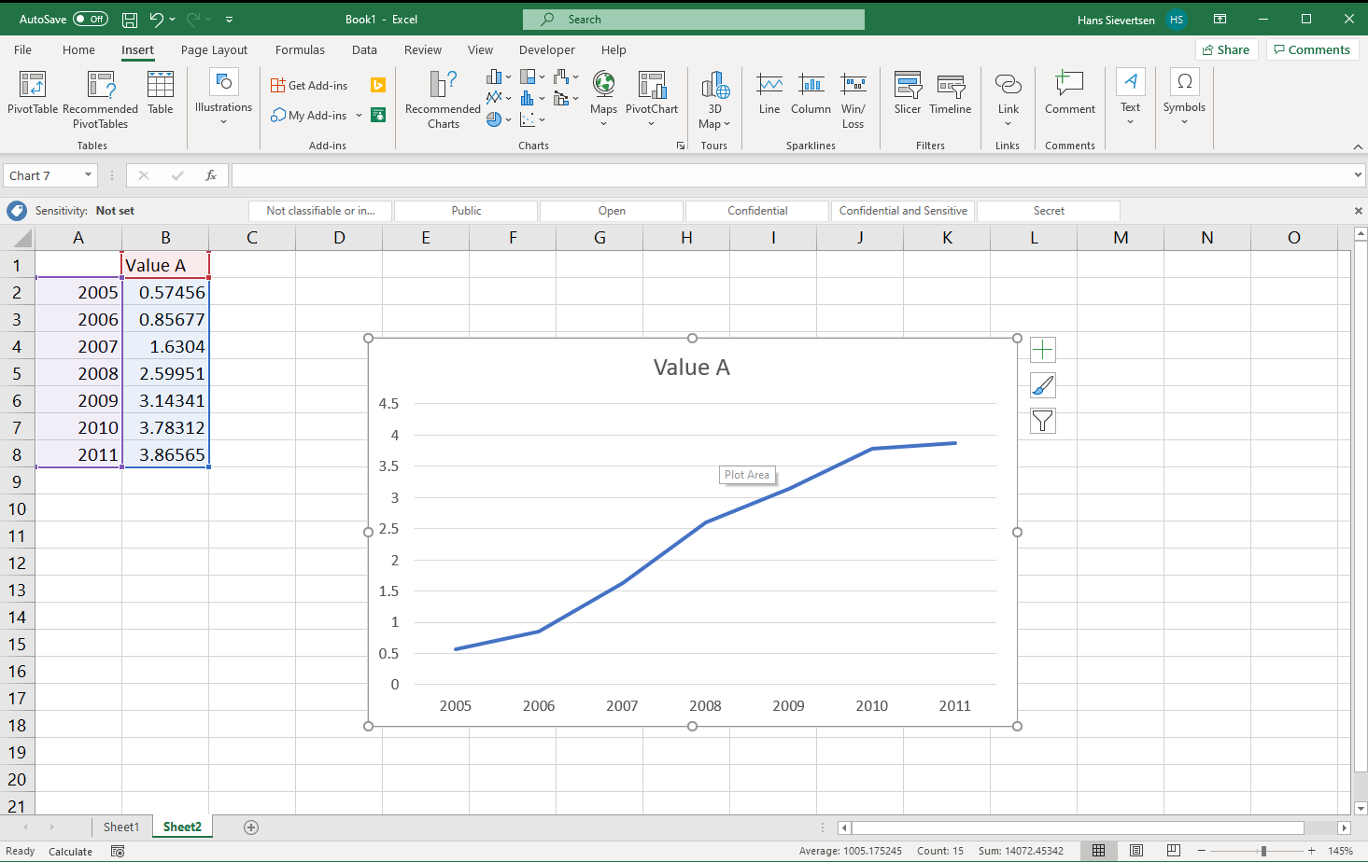The image size is (1368, 862).
Task: Open Recommended Charts
Action: (443, 100)
